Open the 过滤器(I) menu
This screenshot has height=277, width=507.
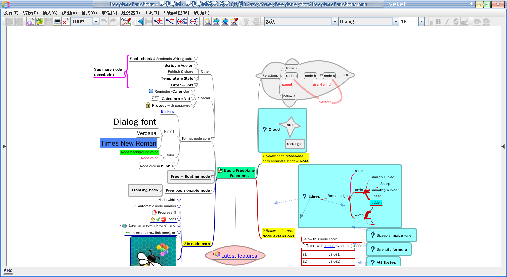[130, 13]
